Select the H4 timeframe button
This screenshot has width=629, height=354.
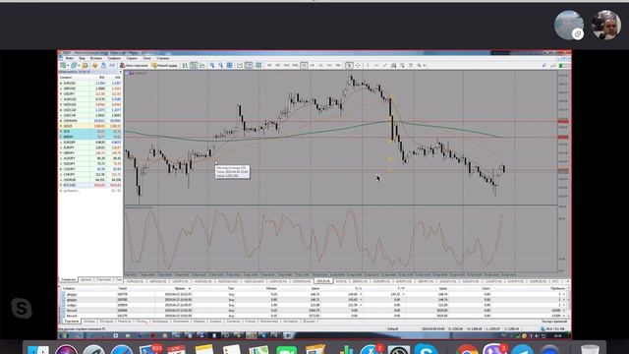(x=313, y=65)
